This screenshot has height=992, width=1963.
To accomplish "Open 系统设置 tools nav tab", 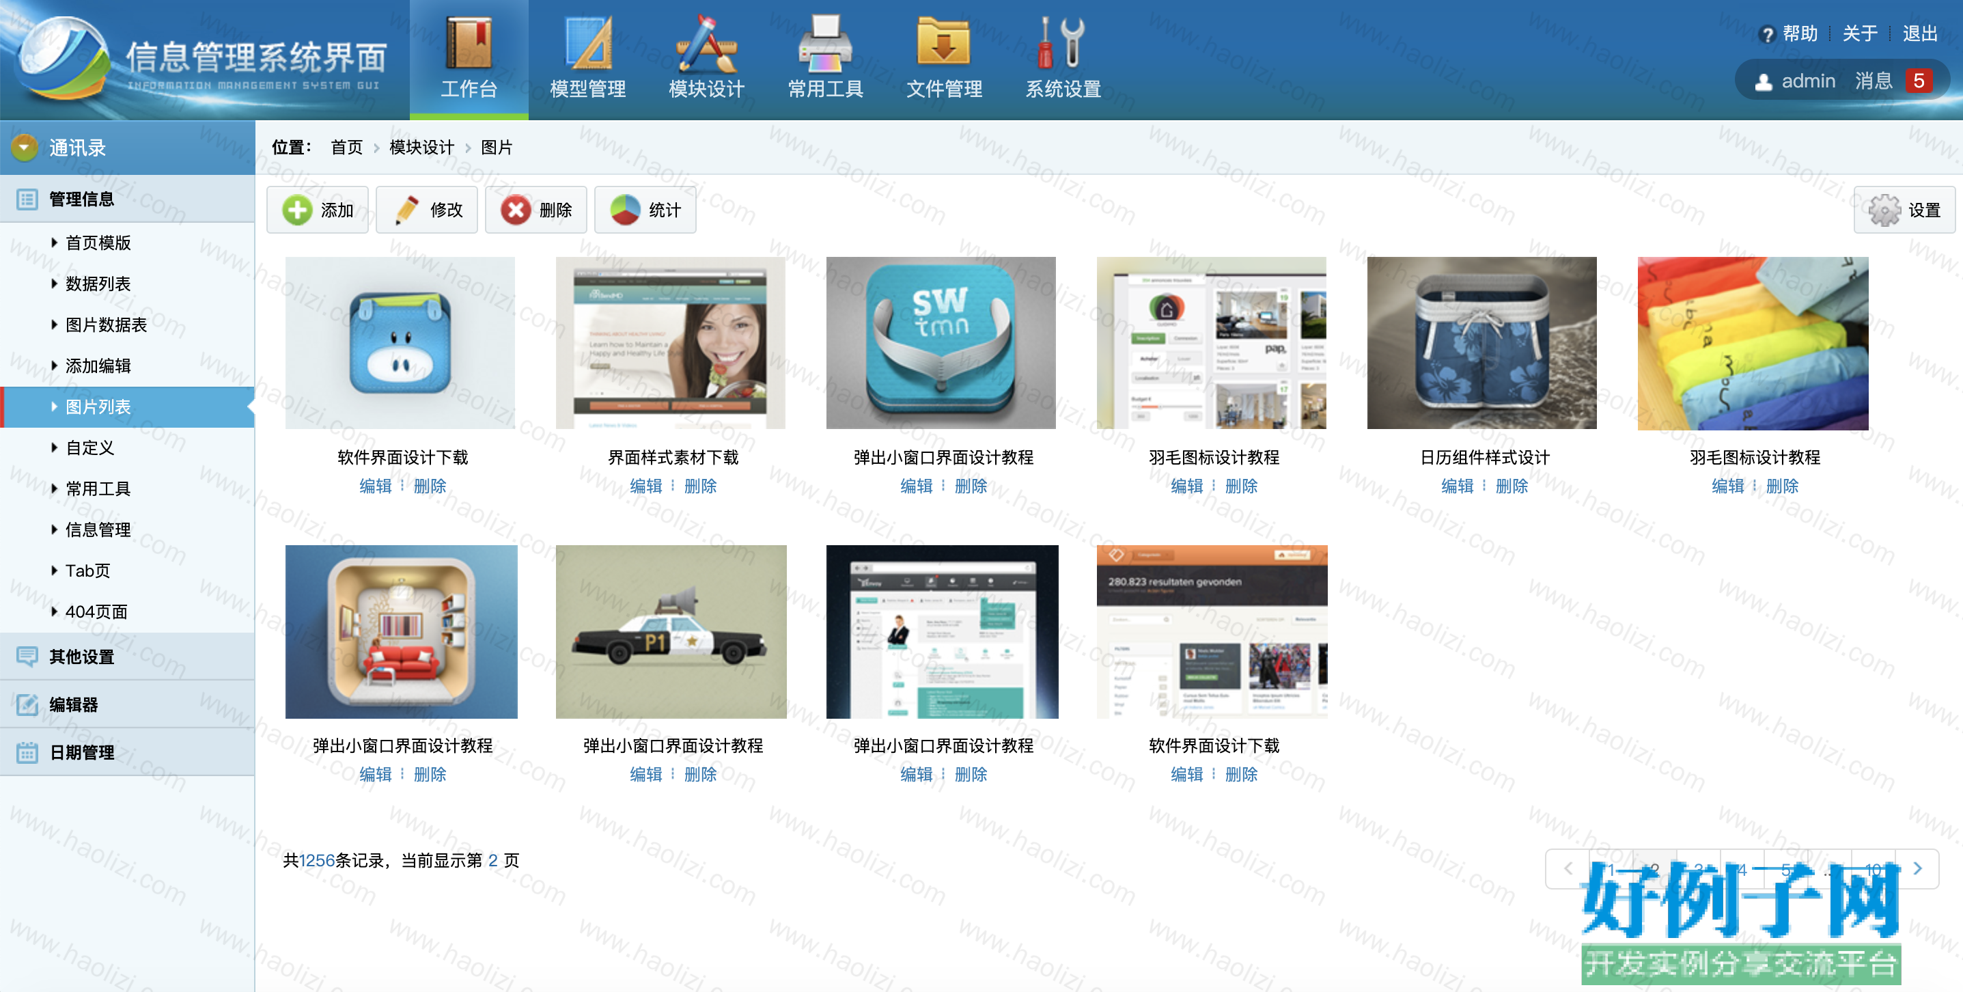I will pyautogui.click(x=1063, y=59).
